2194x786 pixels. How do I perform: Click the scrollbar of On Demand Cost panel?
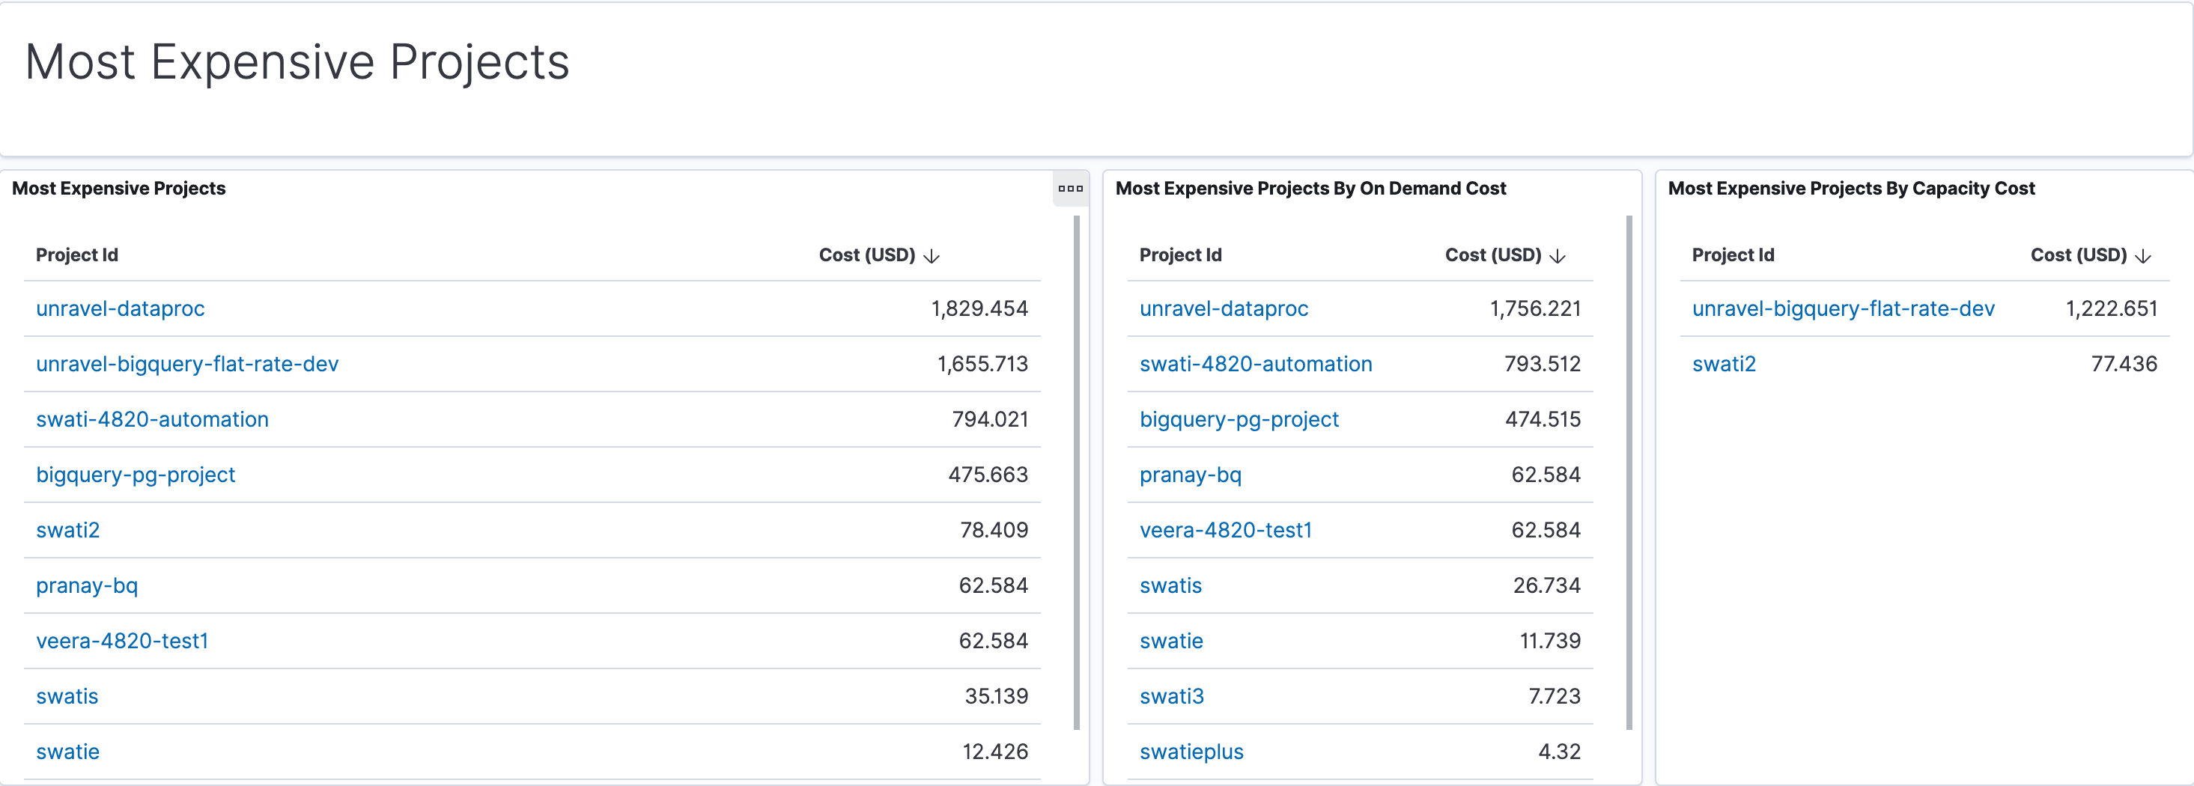pyautogui.click(x=1629, y=472)
